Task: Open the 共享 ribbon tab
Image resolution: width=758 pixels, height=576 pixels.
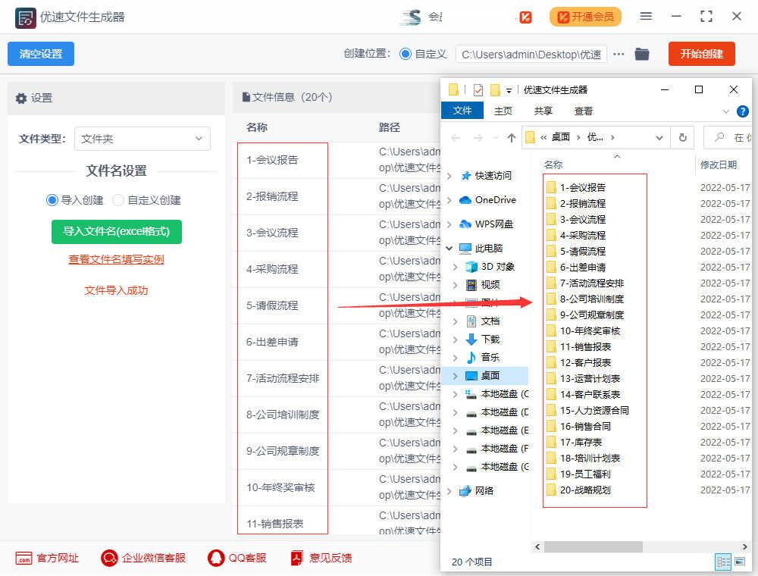Action: coord(543,111)
